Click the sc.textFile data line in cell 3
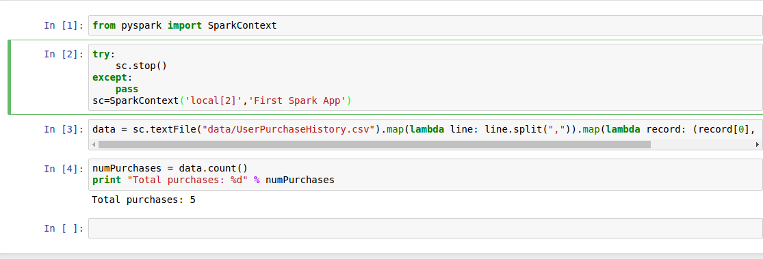Screen dimensions: 763x259 424,129
